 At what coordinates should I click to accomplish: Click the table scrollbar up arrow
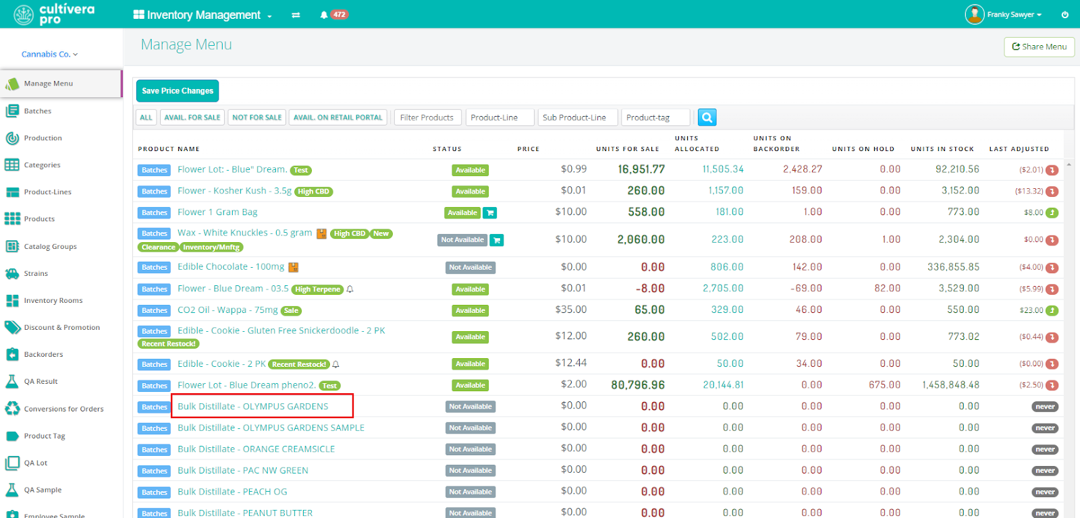[x=1069, y=164]
